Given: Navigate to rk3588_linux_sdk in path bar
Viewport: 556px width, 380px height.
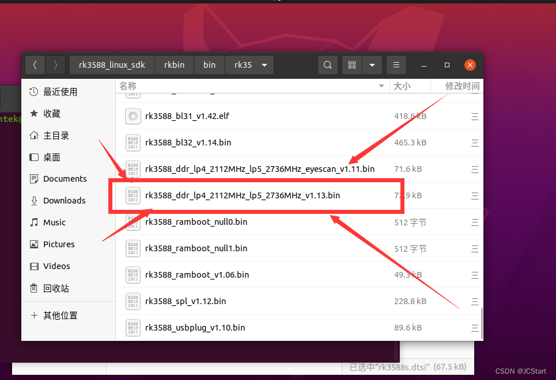Looking at the screenshot, I should 112,65.
